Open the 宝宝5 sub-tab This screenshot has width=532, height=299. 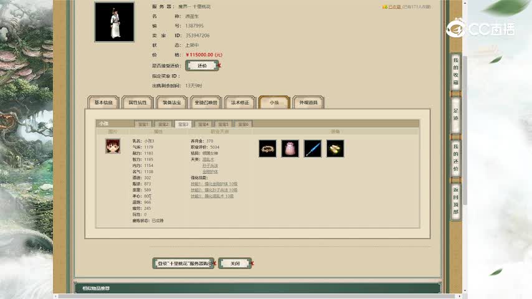[223, 124]
